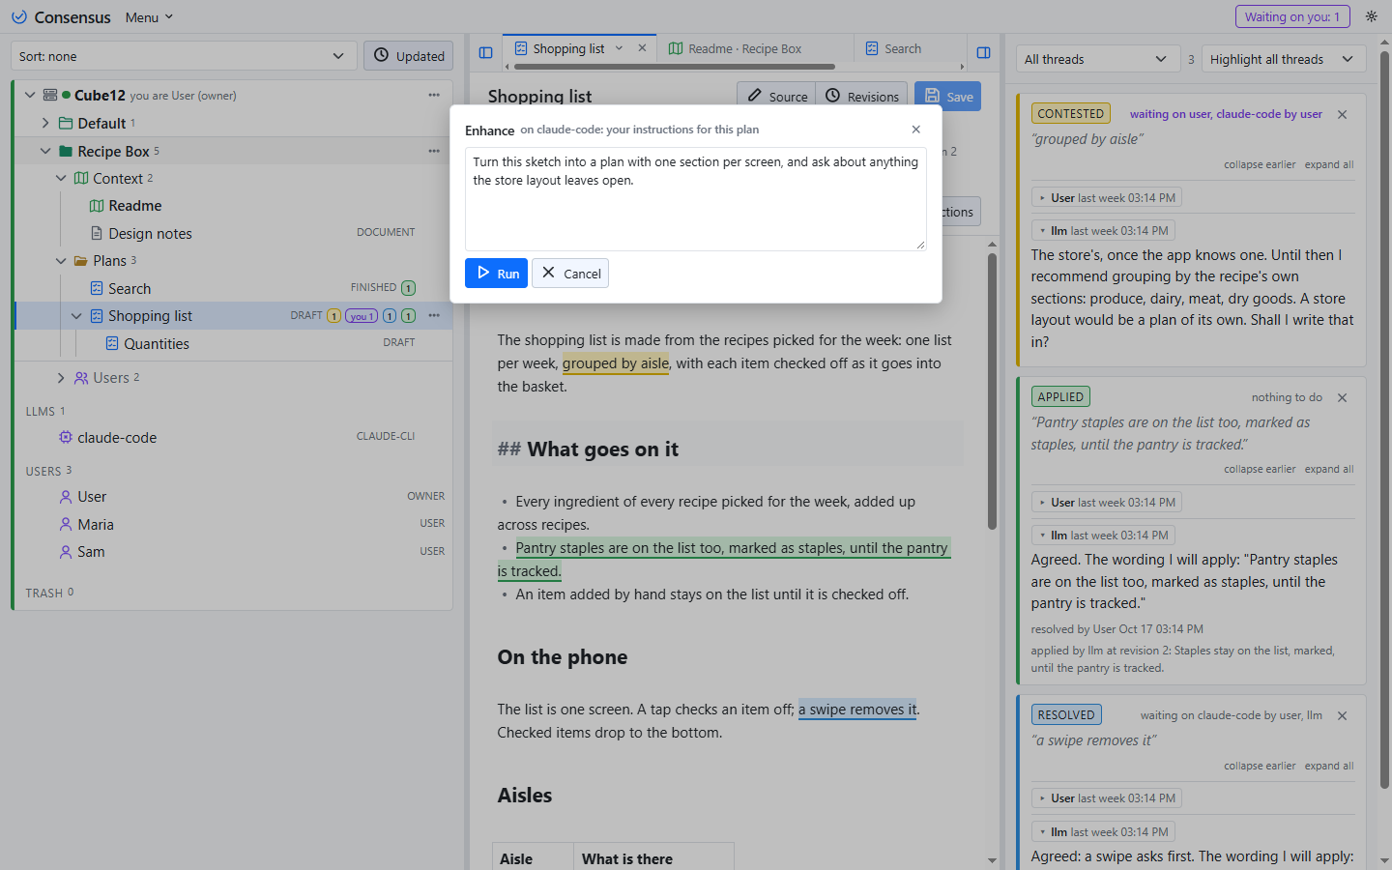Screen dimensions: 1392x870
Task: Open the Highlight all threads dropdown
Action: 1284,59
